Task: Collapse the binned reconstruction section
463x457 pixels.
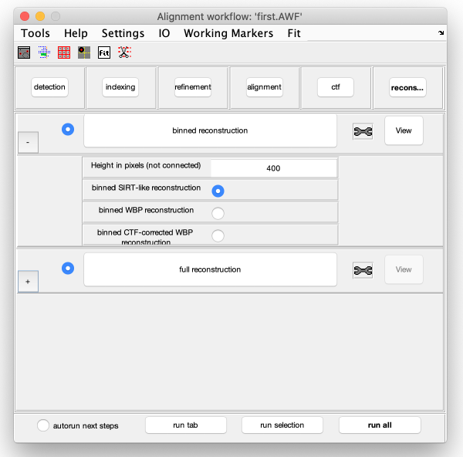Action: click(28, 142)
